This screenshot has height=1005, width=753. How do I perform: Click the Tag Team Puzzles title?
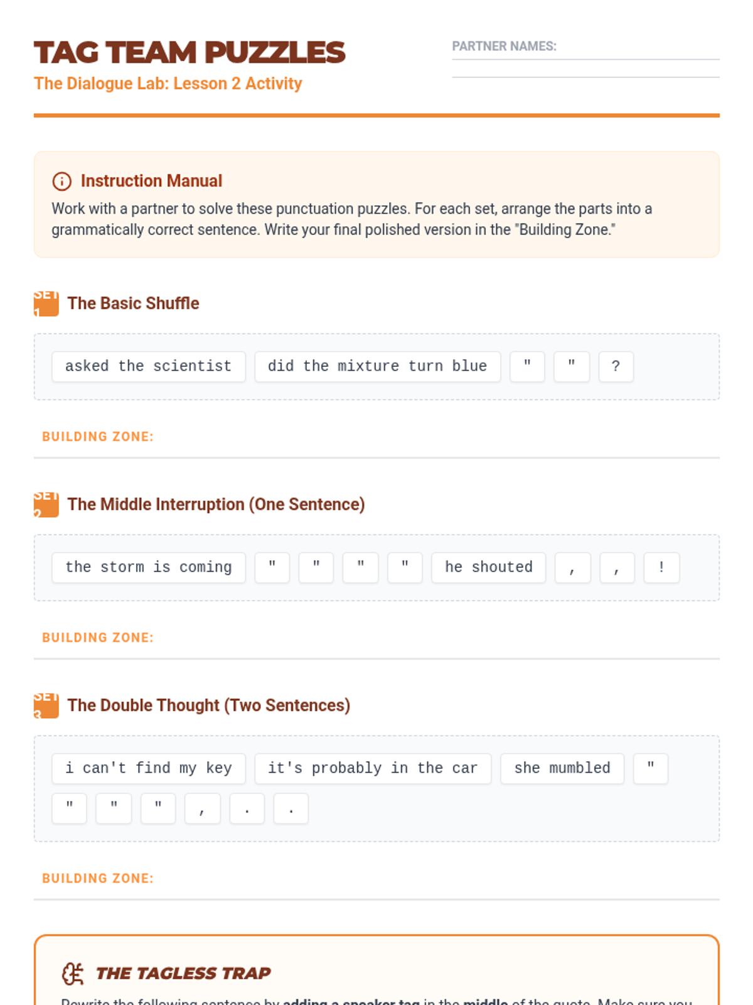pos(190,53)
